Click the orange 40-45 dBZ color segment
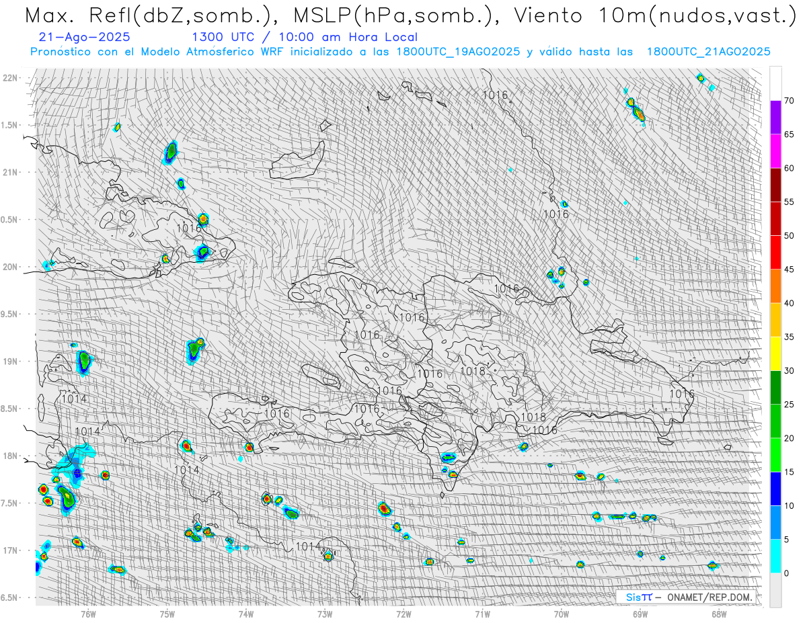 [x=775, y=286]
